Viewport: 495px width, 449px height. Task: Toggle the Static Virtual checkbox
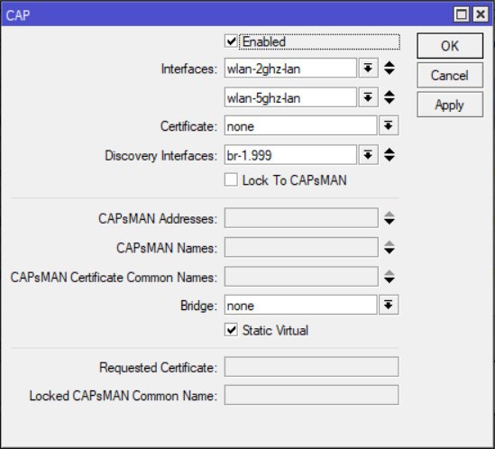pyautogui.click(x=231, y=330)
